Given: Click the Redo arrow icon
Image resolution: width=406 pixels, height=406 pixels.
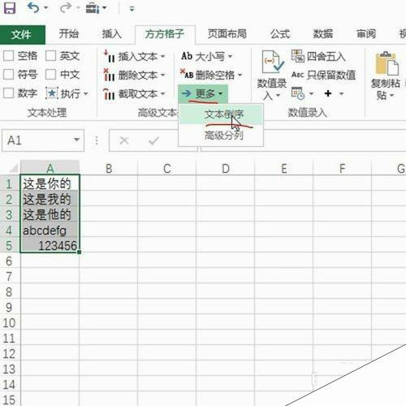Looking at the screenshot, I should (65, 8).
